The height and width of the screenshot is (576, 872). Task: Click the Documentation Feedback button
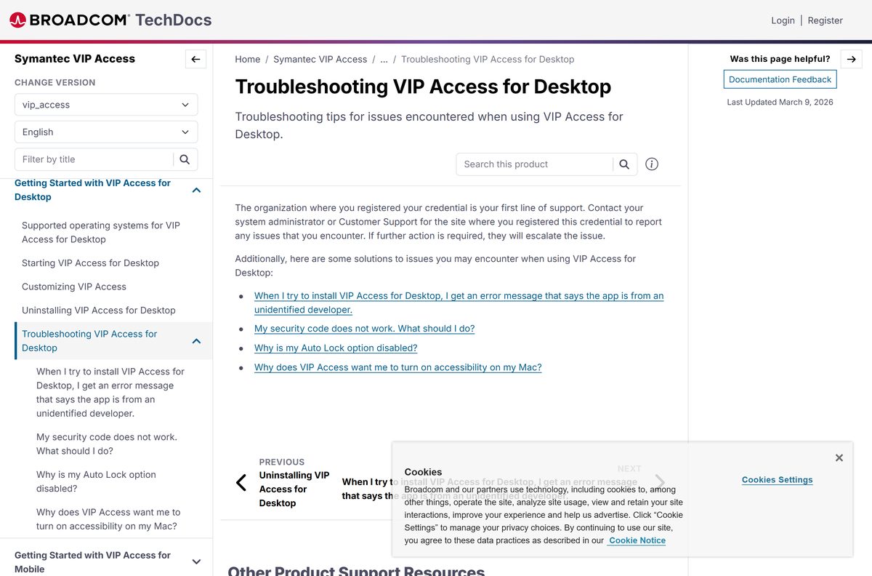pyautogui.click(x=780, y=79)
